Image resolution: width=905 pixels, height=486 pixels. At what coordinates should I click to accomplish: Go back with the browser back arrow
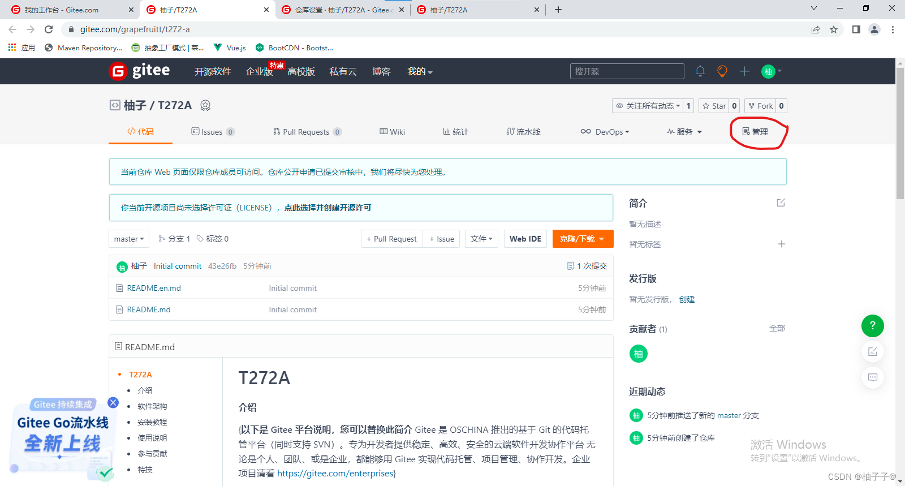(x=12, y=29)
